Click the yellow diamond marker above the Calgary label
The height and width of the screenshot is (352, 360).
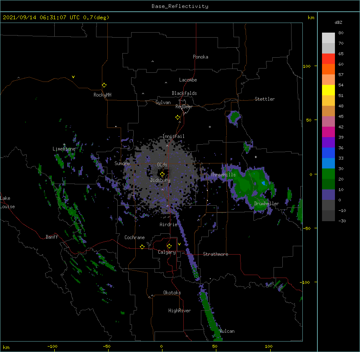pos(169,246)
